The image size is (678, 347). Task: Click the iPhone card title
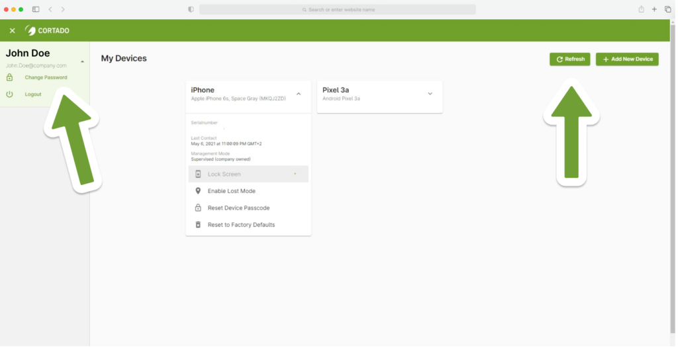coord(203,90)
